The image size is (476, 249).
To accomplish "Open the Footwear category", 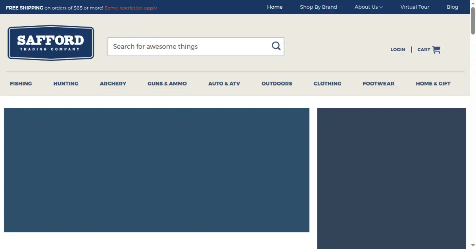I will (378, 84).
